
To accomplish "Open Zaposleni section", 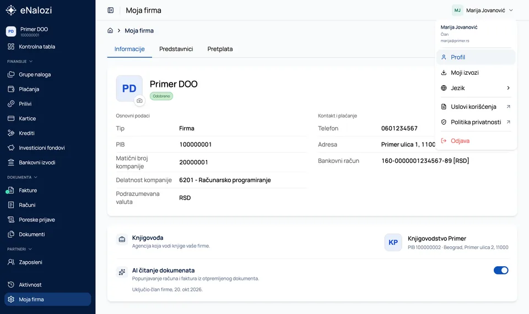I will pos(47,262).
